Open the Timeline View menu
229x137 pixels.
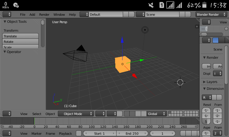tap(24, 134)
